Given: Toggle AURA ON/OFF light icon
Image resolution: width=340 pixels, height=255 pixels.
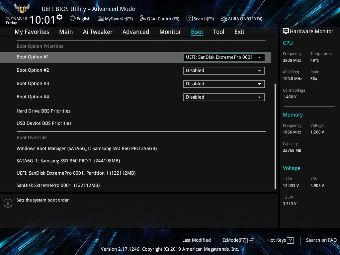Looking at the screenshot, I should tap(224, 19).
